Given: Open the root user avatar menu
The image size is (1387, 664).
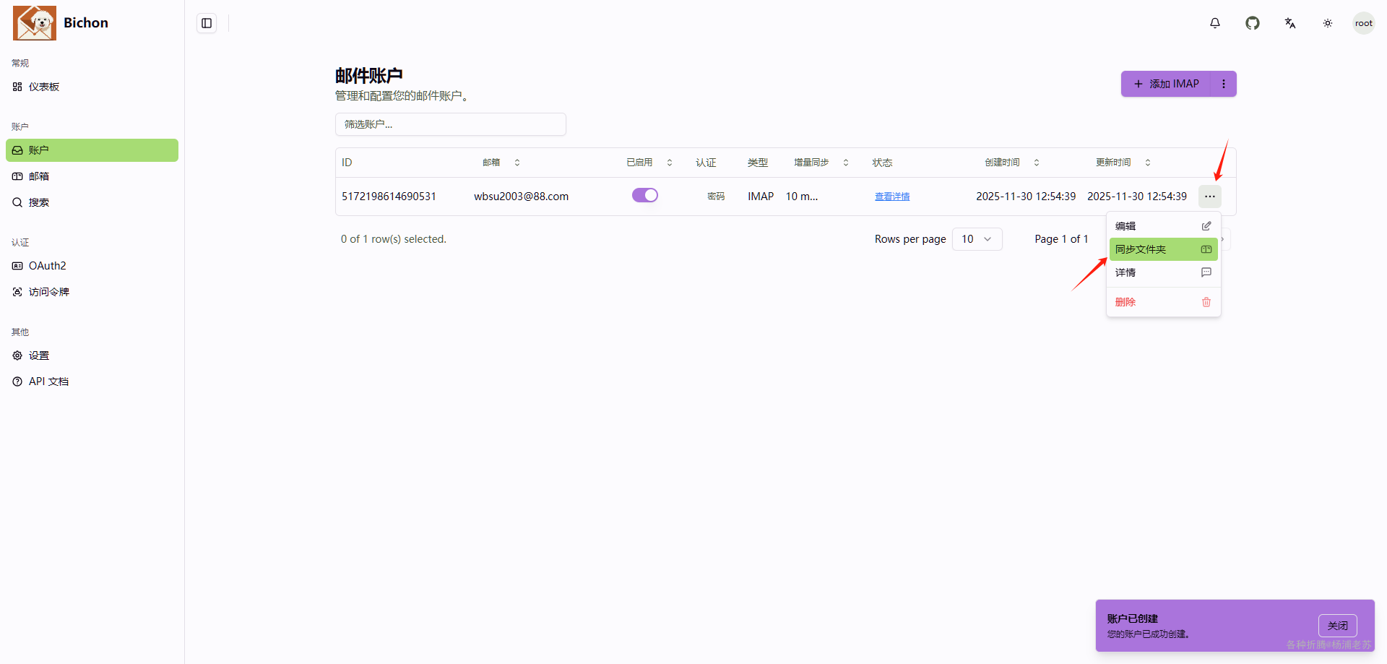Looking at the screenshot, I should (x=1364, y=23).
